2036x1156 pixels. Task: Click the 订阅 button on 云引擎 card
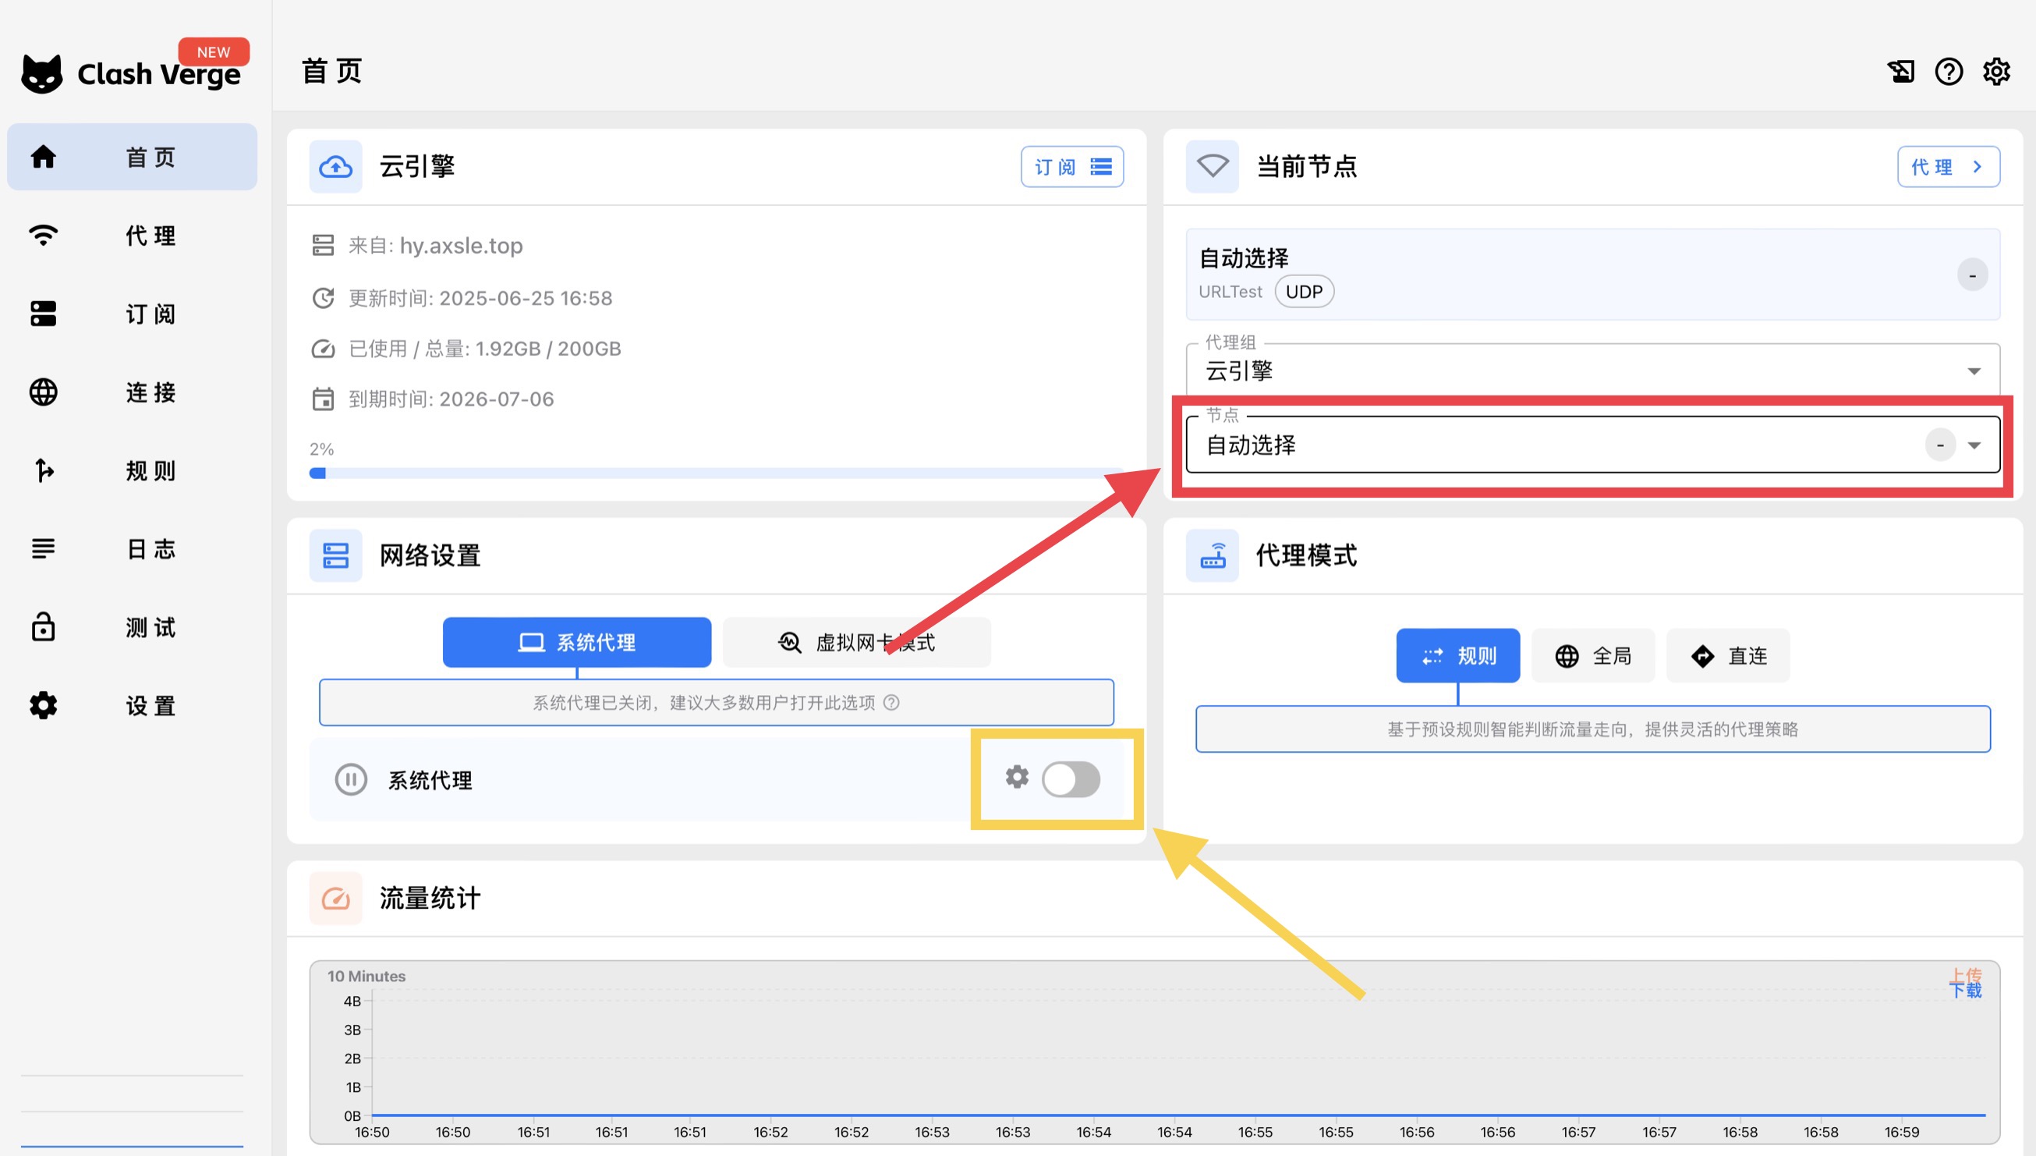(x=1071, y=167)
